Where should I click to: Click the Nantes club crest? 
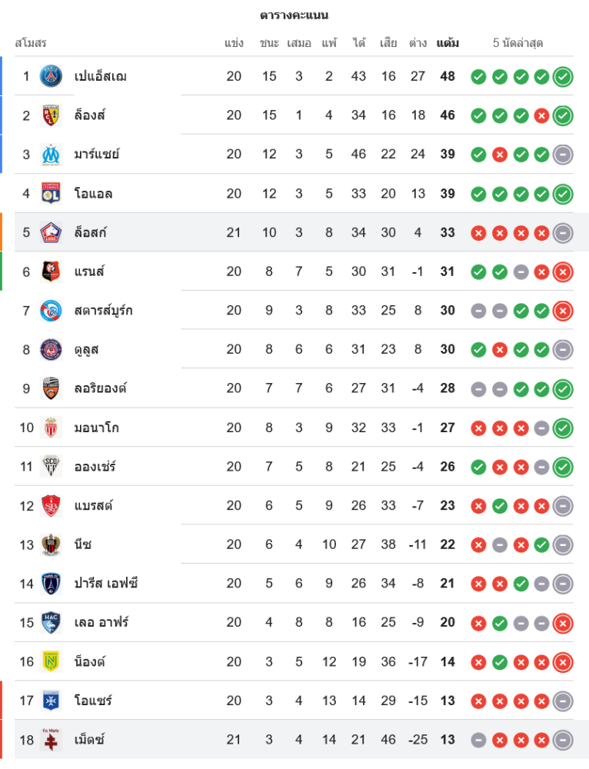[51, 662]
